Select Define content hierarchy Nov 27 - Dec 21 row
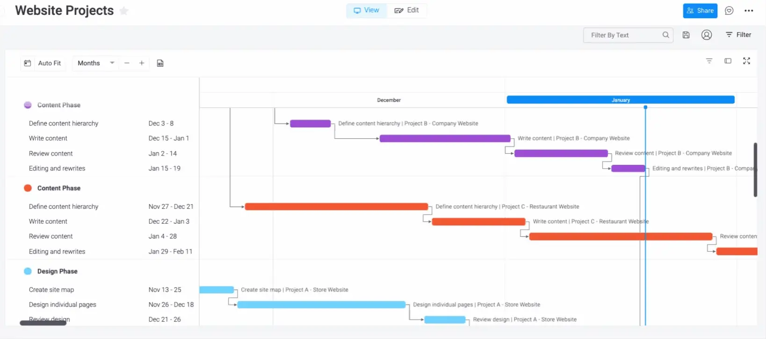Viewport: 766px width, 339px height. click(102, 206)
